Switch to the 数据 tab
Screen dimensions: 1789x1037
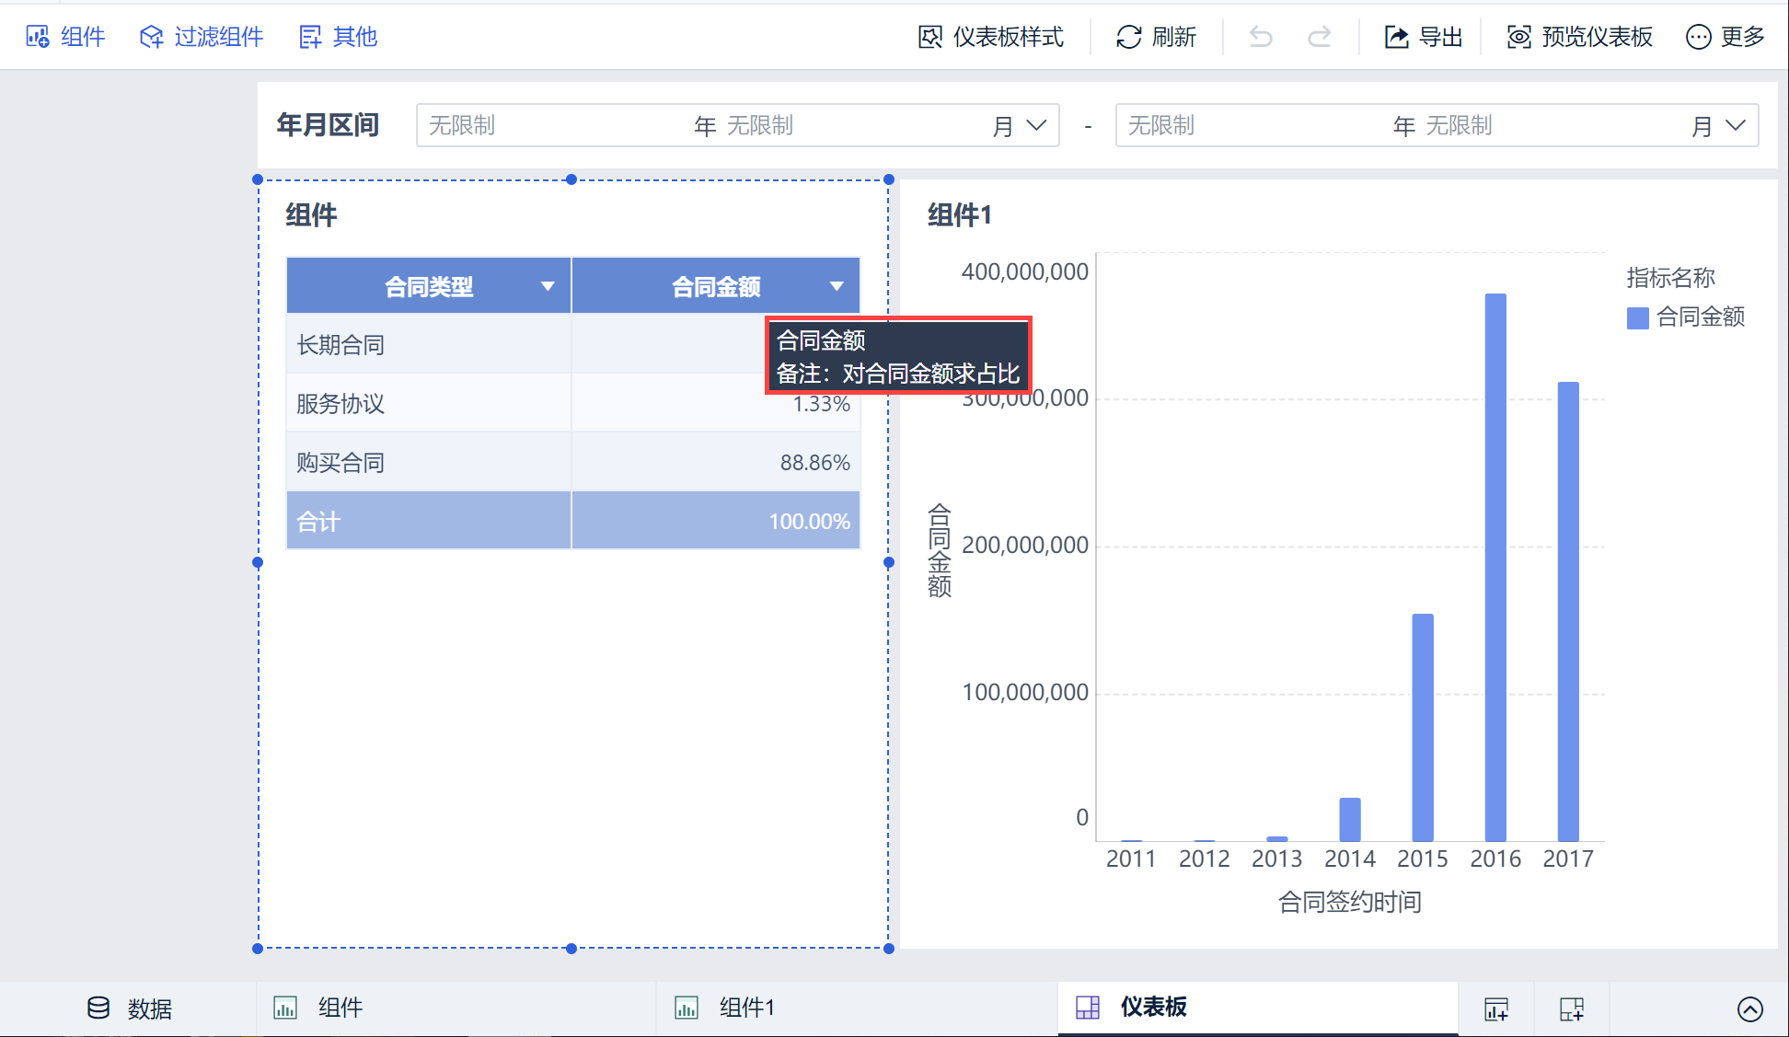point(129,1008)
